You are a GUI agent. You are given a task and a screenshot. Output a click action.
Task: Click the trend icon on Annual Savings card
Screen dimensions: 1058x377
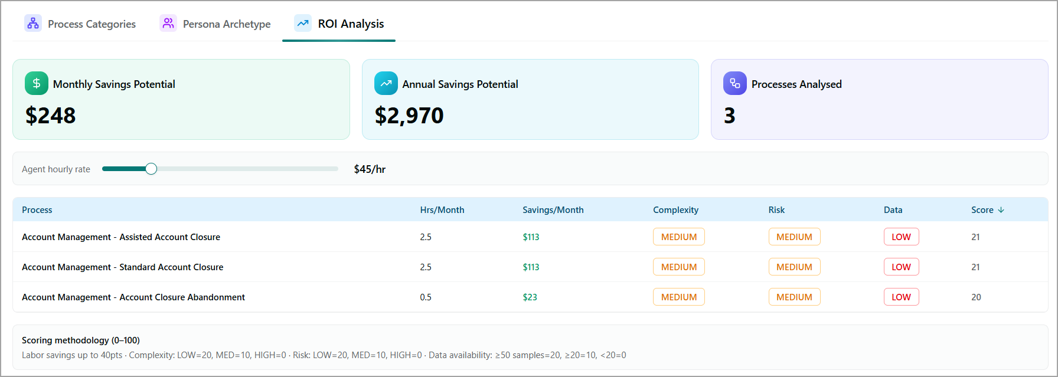pyautogui.click(x=386, y=84)
